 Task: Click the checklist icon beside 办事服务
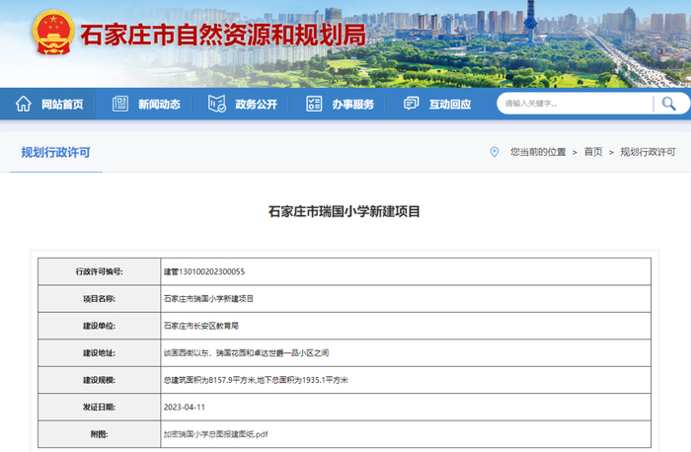tap(315, 105)
